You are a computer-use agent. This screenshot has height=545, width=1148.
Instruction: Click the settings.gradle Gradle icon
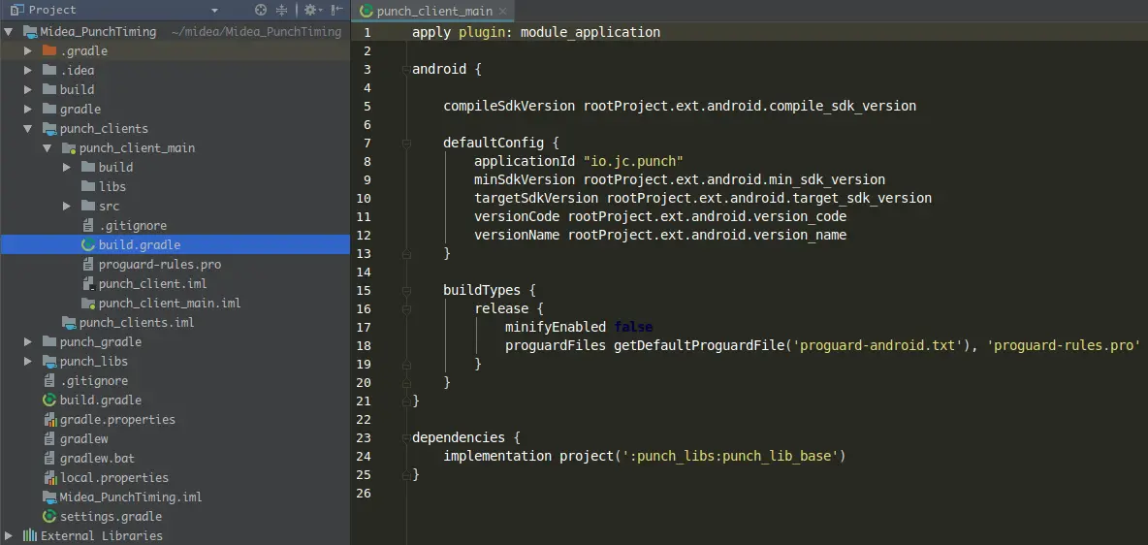49,517
